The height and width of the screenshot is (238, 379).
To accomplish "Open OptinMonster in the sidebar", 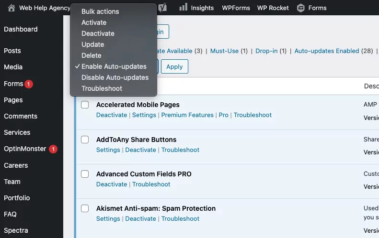I will tap(25, 149).
